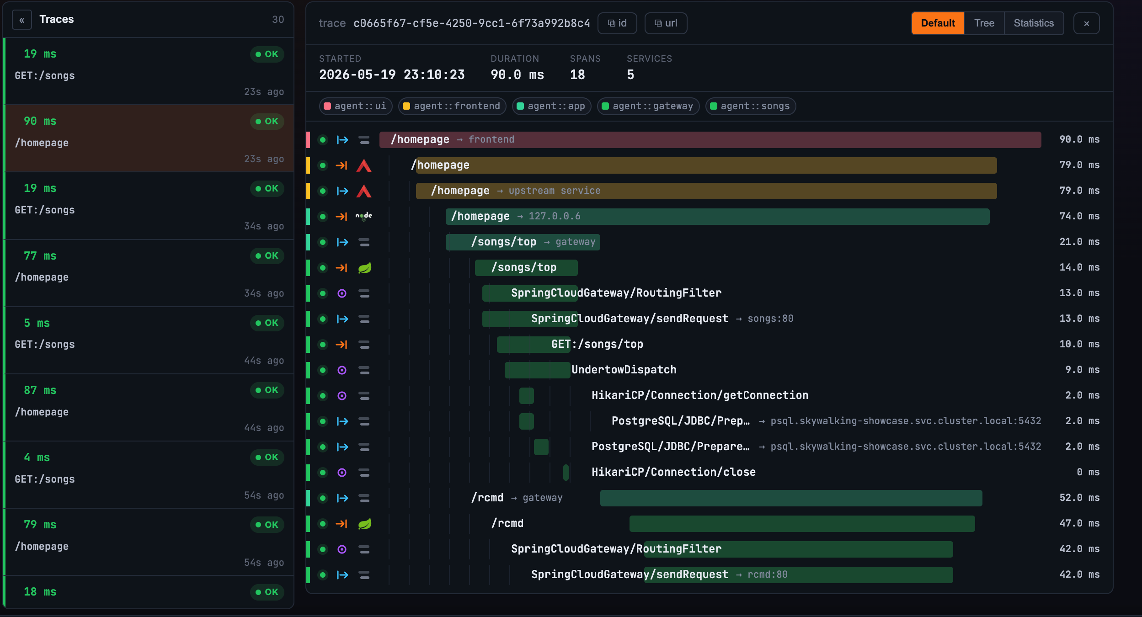The image size is (1142, 617).
Task: Toggle the agent::app service filter chip
Action: click(551, 106)
